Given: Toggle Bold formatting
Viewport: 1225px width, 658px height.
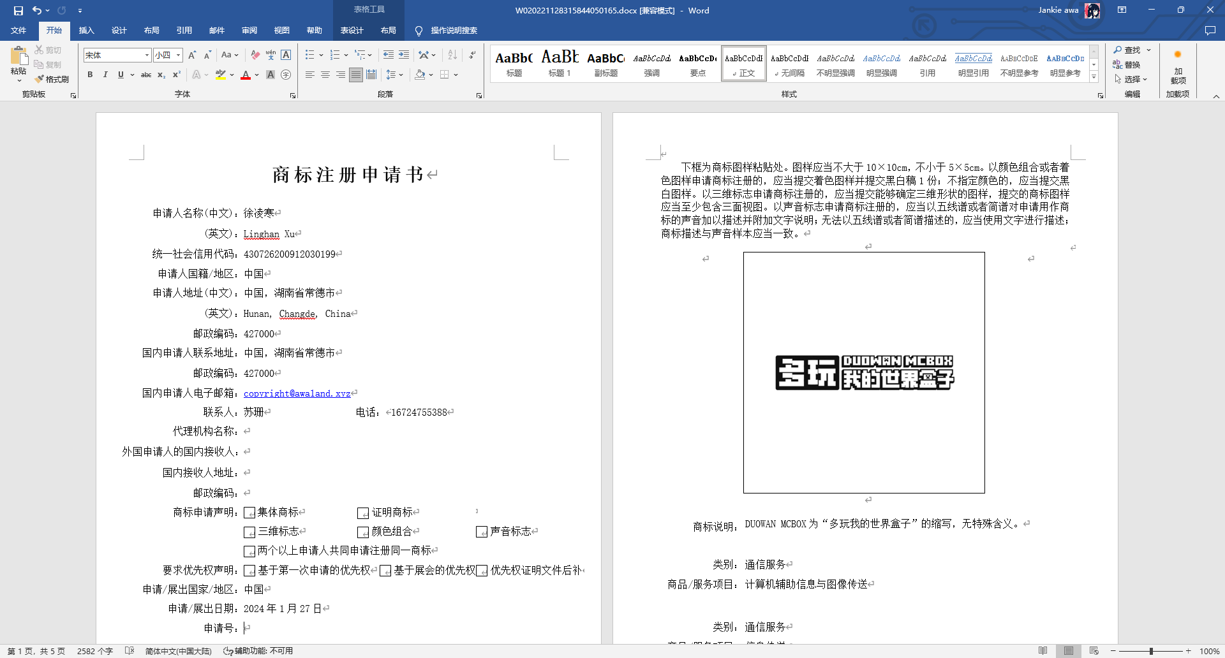Looking at the screenshot, I should pyautogui.click(x=90, y=75).
